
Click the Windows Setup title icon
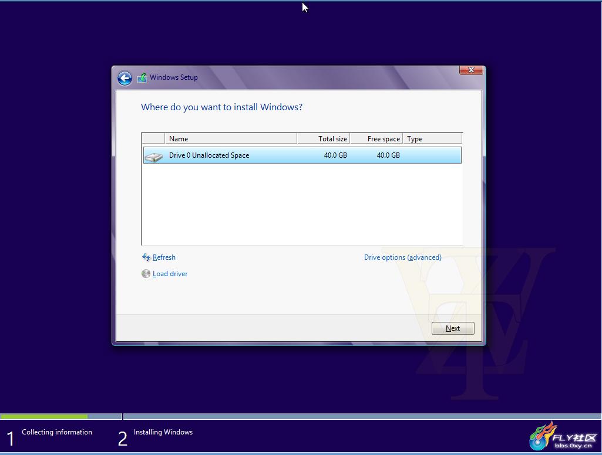pyautogui.click(x=142, y=78)
